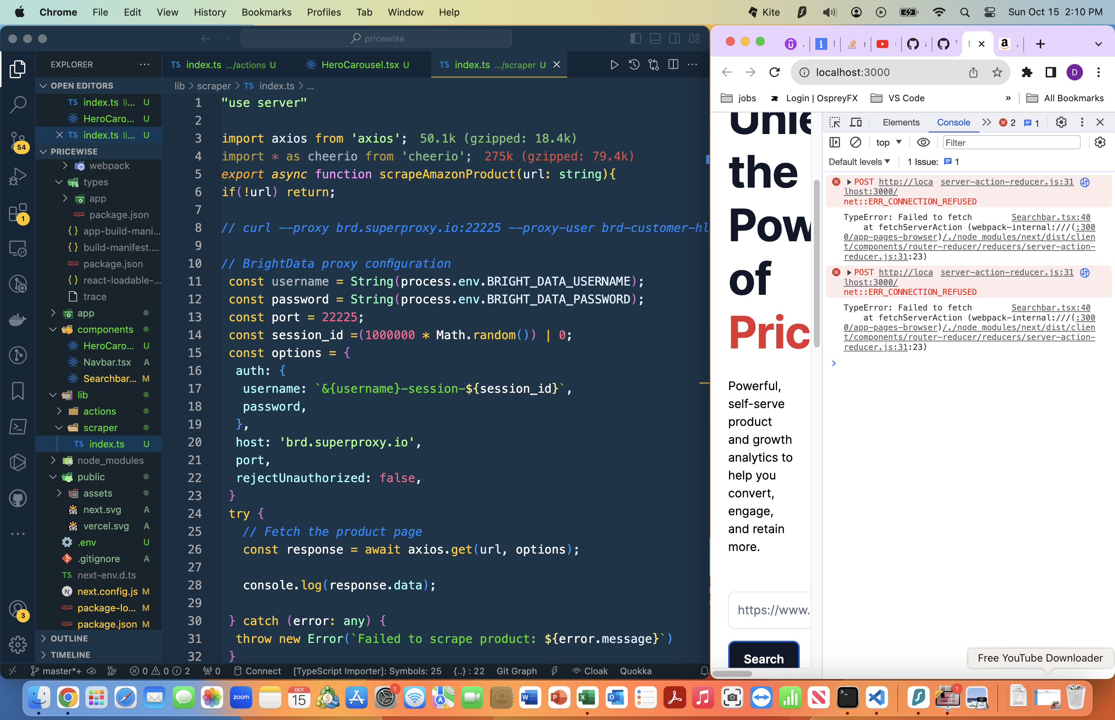Image resolution: width=1115 pixels, height=720 pixels.
Task: Open the DevTools Elements tab
Action: pos(901,122)
